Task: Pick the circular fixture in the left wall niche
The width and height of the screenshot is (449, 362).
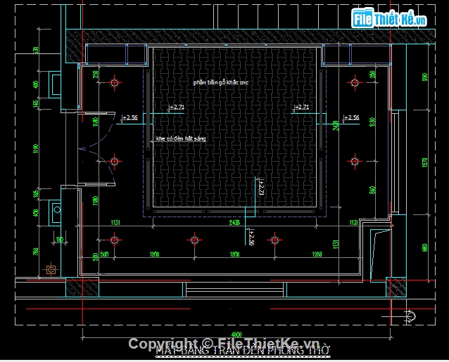Action: tap(57, 209)
